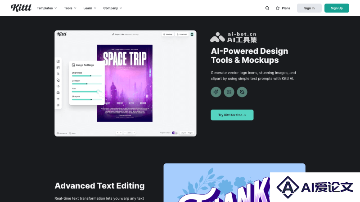The image size is (360, 202).
Task: Click the Kittl logo inside the editor preview
Action: point(62,34)
